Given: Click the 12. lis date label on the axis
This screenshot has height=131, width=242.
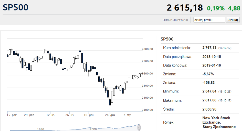Looking at the screenshot, I should [50, 115].
